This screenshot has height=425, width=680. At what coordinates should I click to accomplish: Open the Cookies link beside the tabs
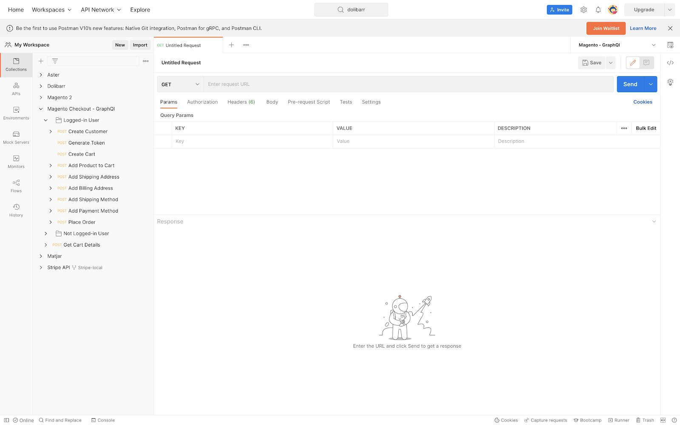click(643, 102)
